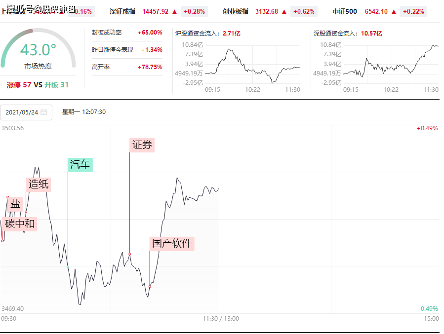Image resolution: width=444 pixels, height=334 pixels.
Task: Click the 封板成功率 +65.00% row
Action: (x=127, y=33)
